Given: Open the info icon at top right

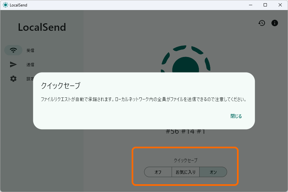Looking at the screenshot, I should [275, 23].
